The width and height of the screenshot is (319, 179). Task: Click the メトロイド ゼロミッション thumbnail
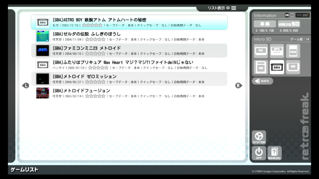click(42, 79)
